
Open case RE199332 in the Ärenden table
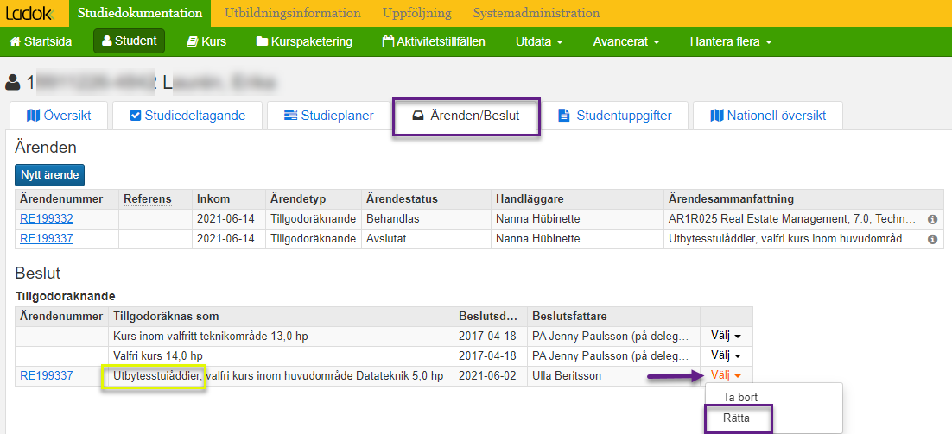coord(47,219)
